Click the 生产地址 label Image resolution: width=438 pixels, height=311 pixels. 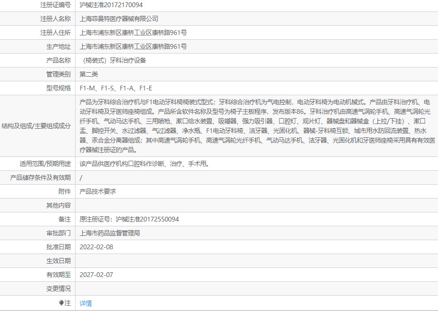(x=58, y=46)
